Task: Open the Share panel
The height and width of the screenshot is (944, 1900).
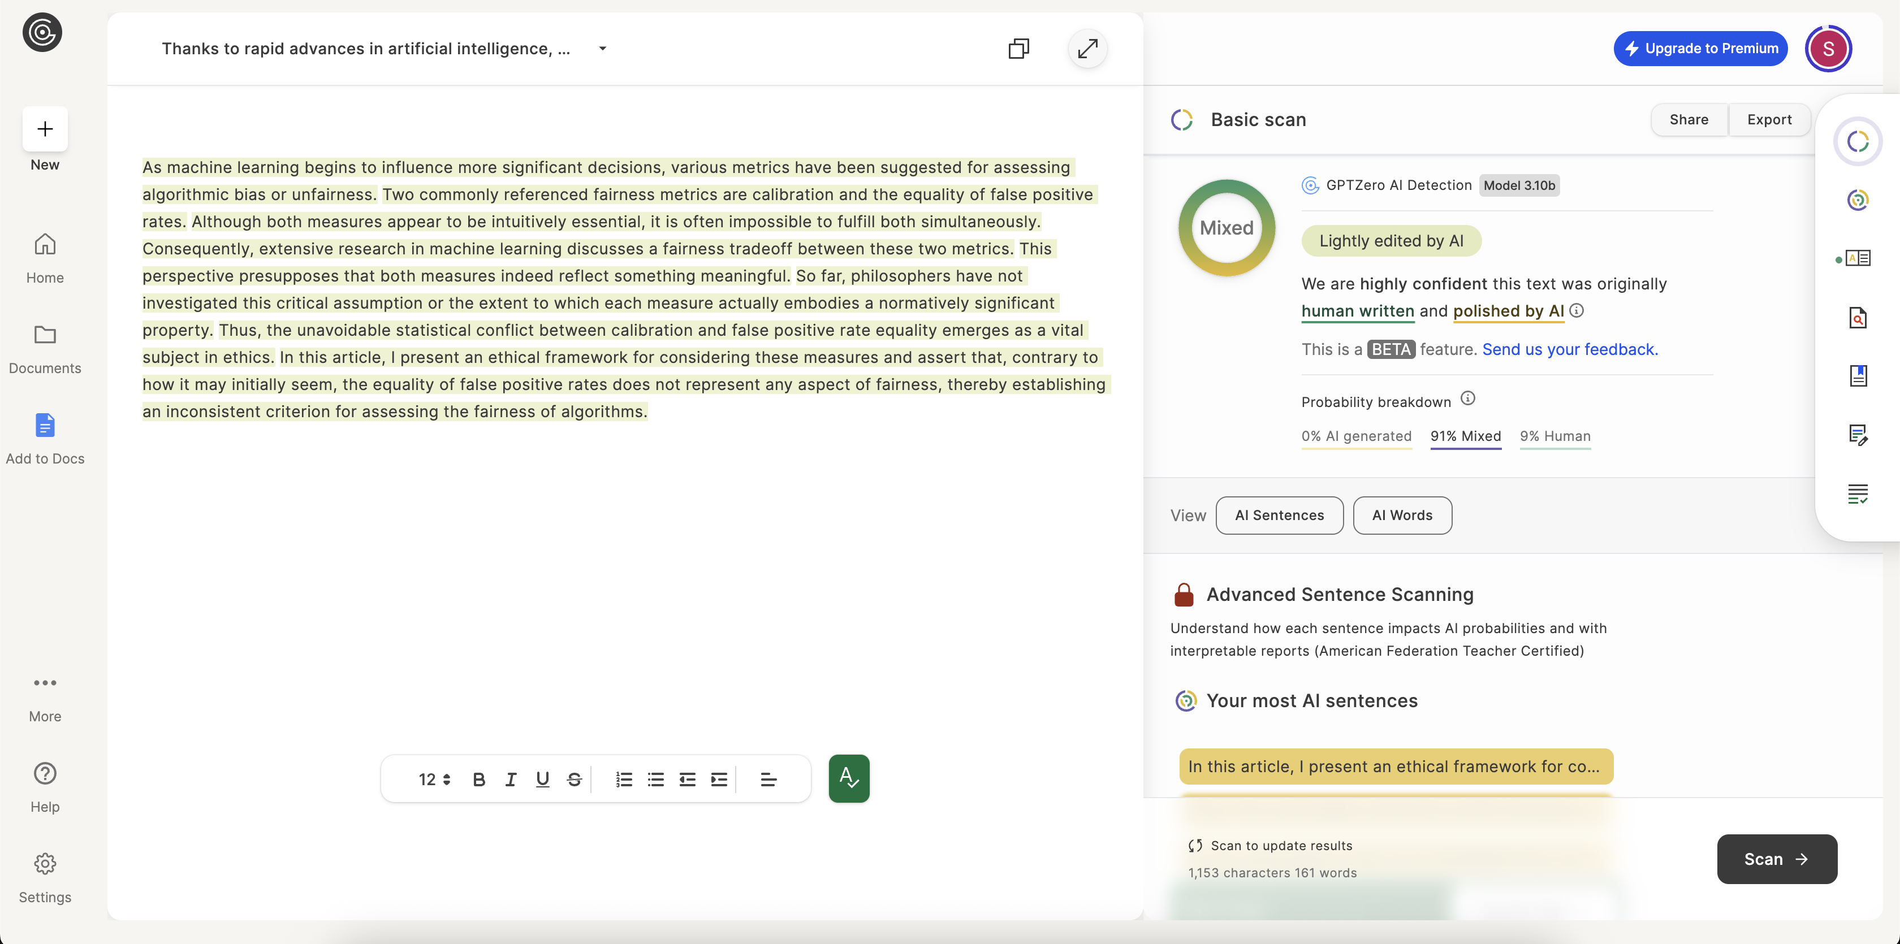Action: coord(1689,119)
